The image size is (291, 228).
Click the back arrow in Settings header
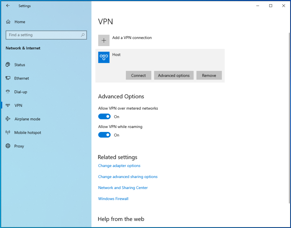[x=8, y=6]
